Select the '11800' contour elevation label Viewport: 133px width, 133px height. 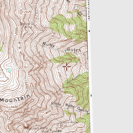(47, 113)
